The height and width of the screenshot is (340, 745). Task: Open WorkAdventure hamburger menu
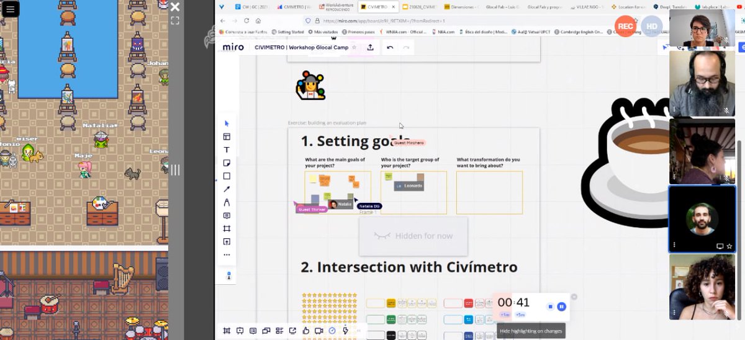click(11, 9)
